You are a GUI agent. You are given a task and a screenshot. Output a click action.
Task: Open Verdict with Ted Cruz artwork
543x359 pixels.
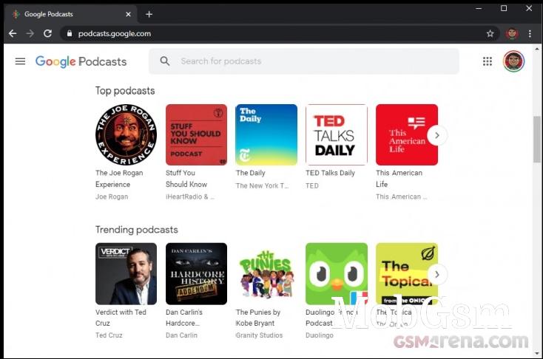click(x=126, y=273)
